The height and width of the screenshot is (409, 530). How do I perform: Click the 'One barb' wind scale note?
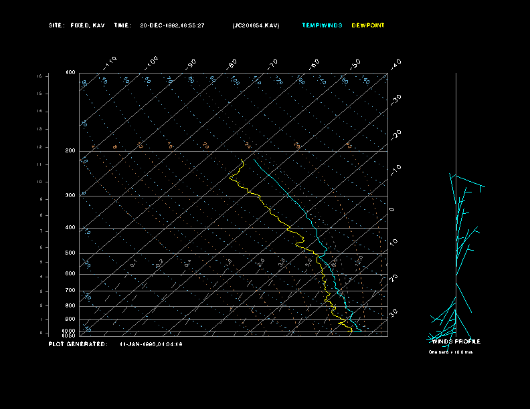450,352
